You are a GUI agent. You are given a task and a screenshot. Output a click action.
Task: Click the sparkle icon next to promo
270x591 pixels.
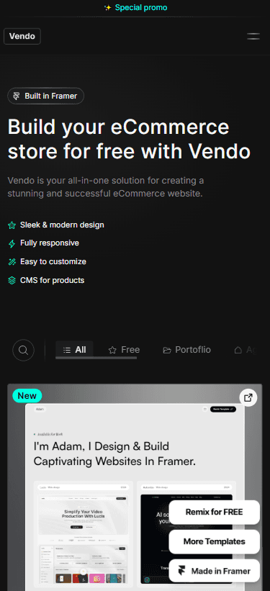[x=108, y=8]
